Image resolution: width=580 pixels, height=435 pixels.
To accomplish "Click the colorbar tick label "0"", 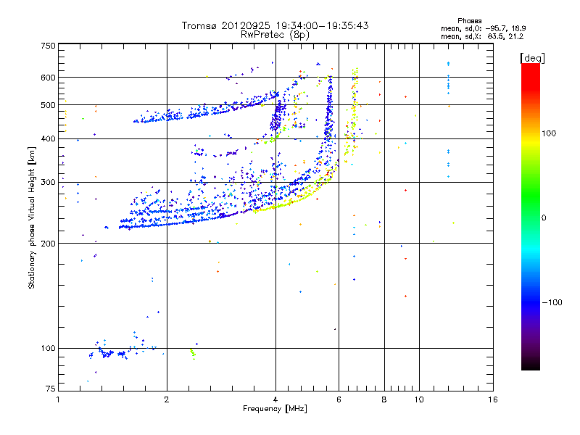I will (x=544, y=218).
